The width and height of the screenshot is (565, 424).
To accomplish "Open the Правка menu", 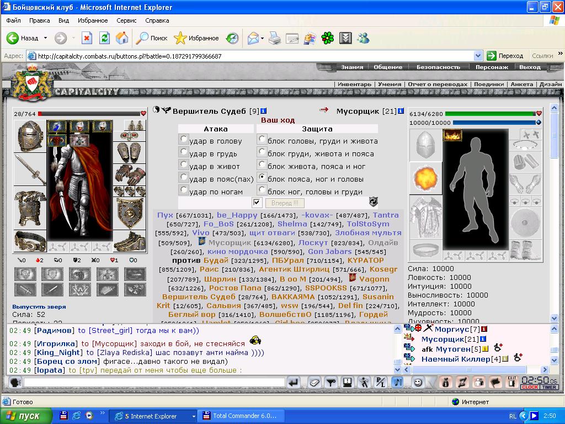I will pos(40,20).
